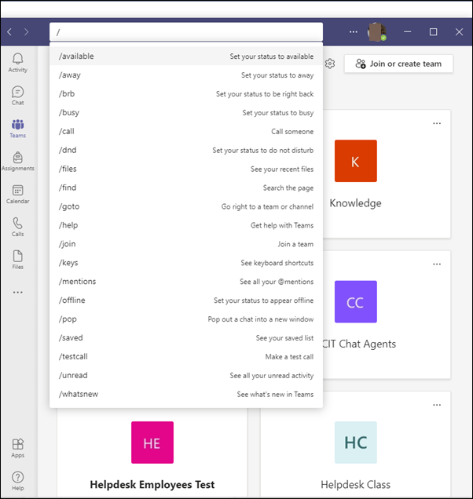
Task: Maximize the Teams window
Action: [x=433, y=32]
